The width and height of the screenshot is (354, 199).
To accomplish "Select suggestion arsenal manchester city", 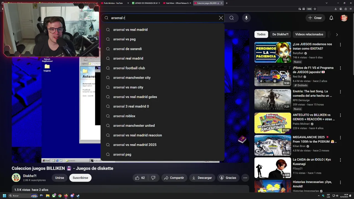I will (x=162, y=78).
